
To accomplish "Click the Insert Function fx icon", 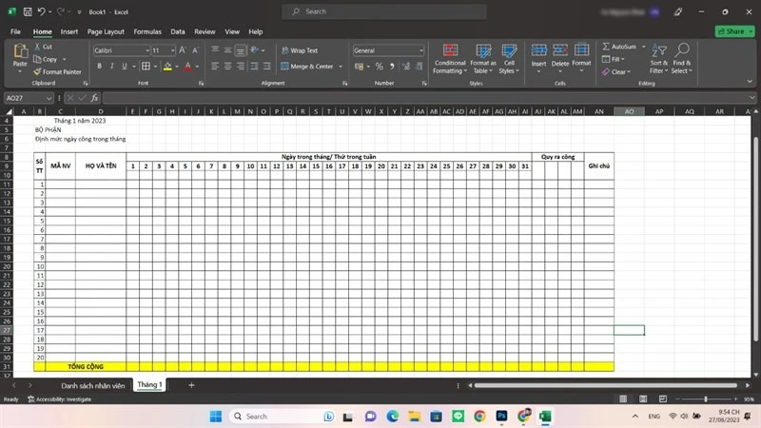I will click(x=94, y=98).
